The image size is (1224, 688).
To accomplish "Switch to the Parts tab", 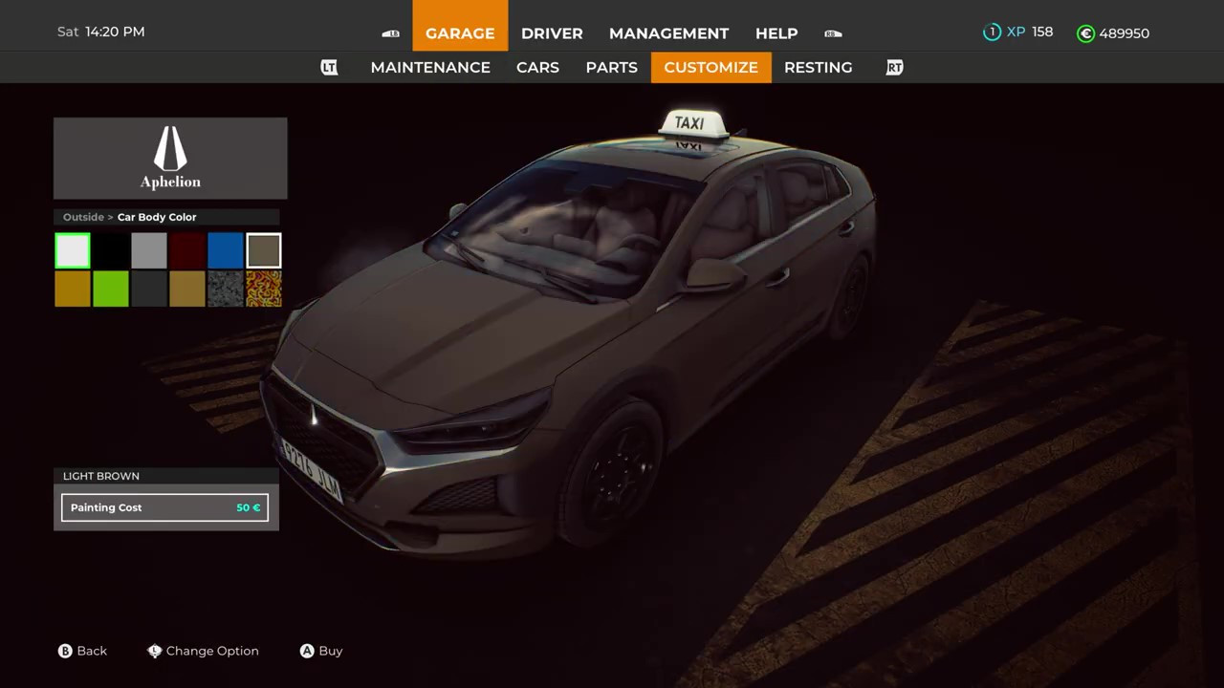I will tap(611, 68).
